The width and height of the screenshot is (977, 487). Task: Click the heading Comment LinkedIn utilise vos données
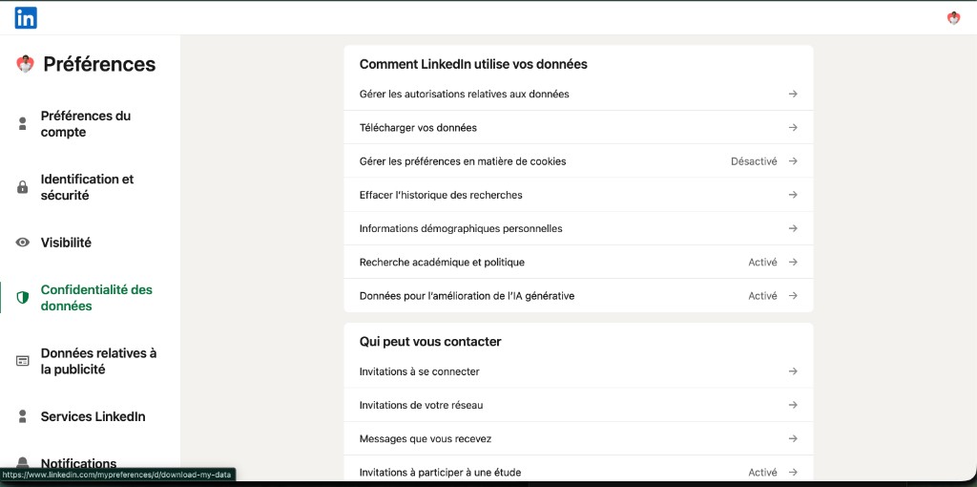click(x=473, y=64)
